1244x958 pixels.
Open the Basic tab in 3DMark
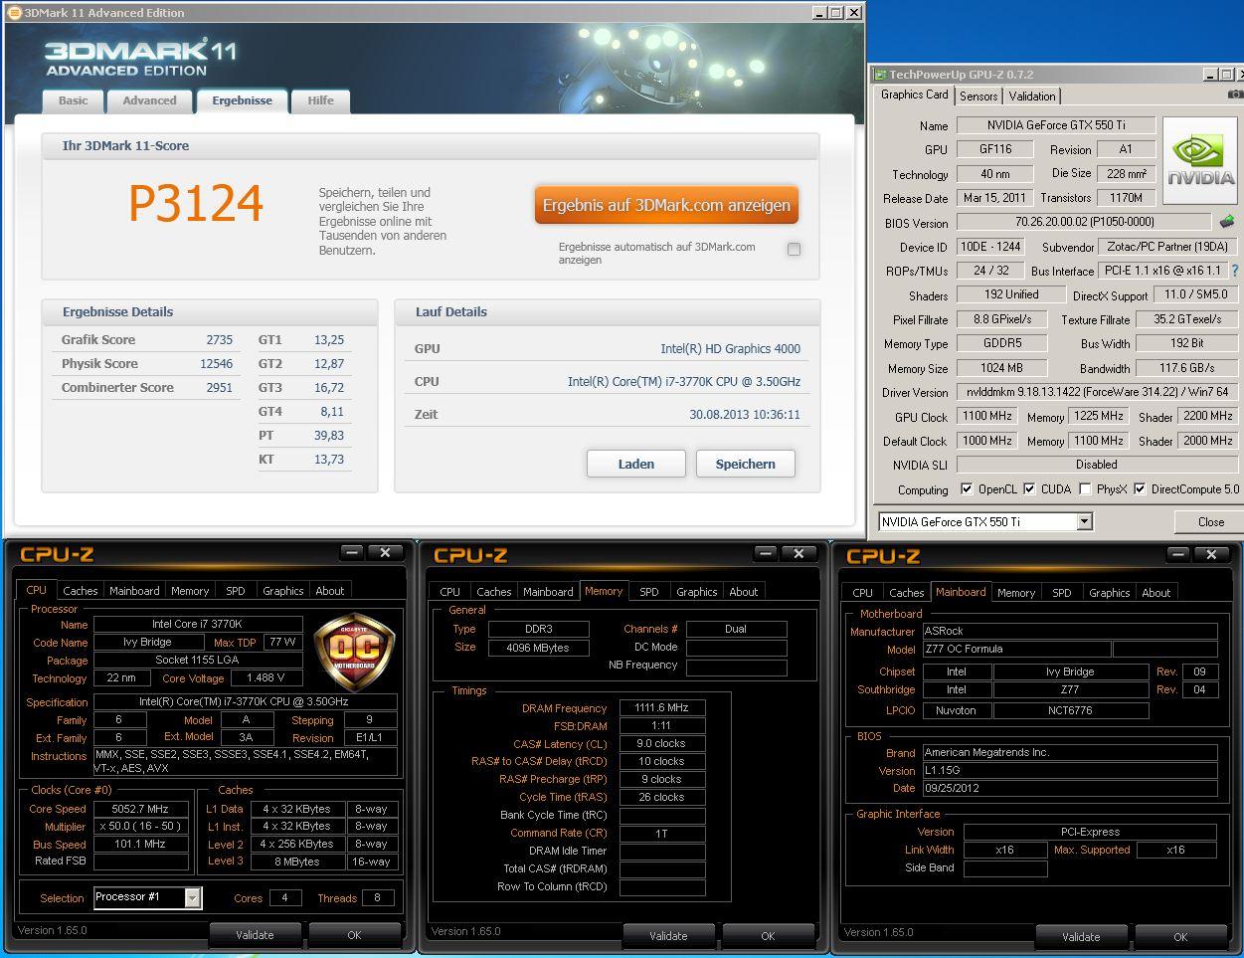(73, 100)
